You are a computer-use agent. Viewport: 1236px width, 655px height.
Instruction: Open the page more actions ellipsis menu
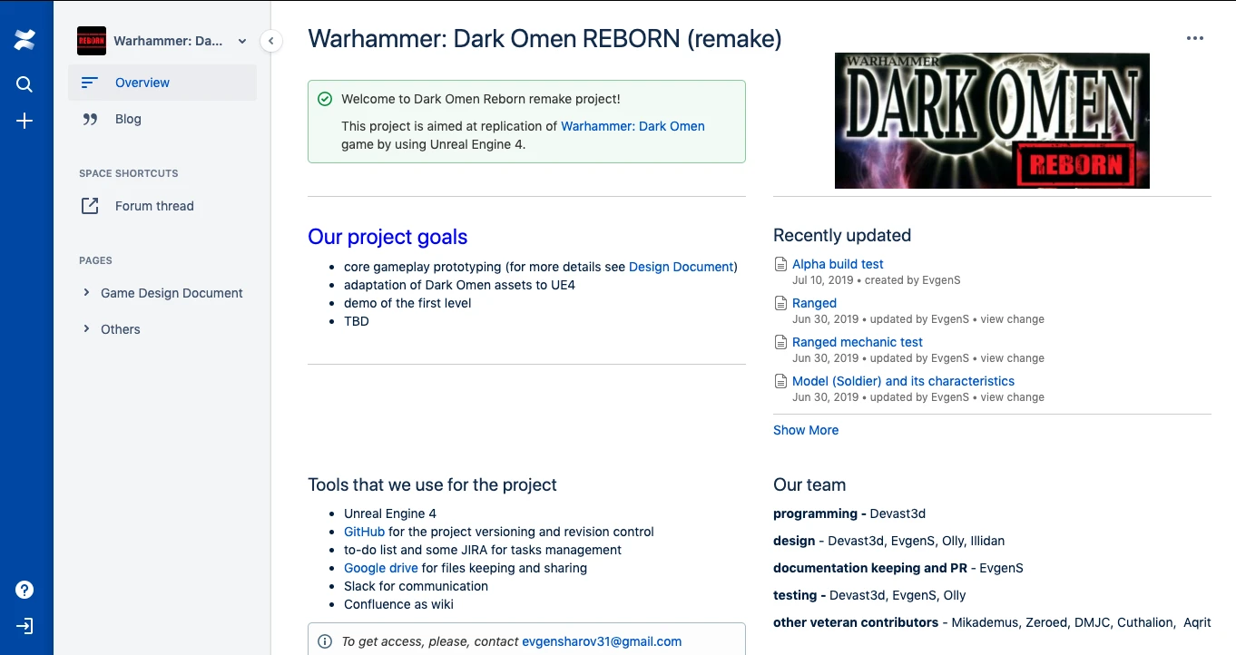coord(1195,39)
